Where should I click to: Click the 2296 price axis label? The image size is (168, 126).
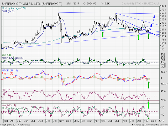tap(163, 23)
